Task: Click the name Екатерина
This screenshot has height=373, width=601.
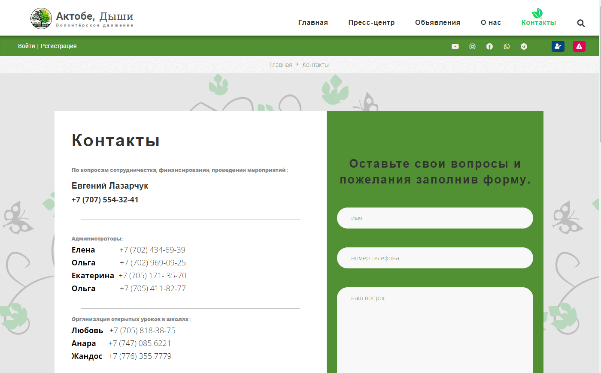Action: point(93,276)
